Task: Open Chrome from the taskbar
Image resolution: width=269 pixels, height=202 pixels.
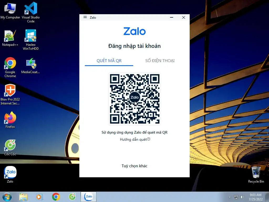Action: pyautogui.click(x=56, y=197)
